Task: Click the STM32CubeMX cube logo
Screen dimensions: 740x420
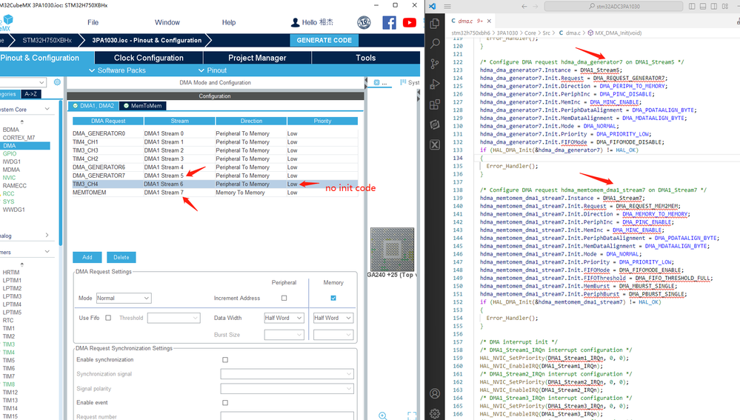Action: click(8, 20)
